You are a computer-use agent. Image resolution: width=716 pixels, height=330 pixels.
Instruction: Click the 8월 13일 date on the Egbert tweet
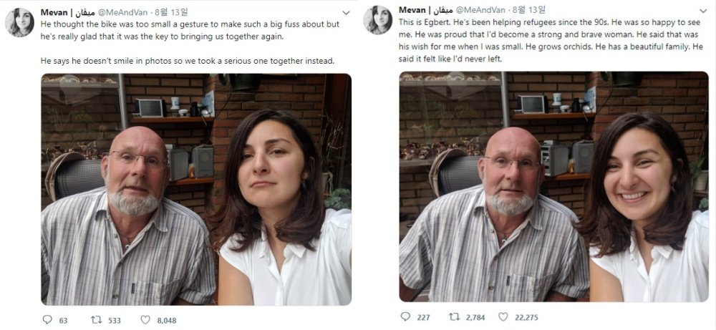click(x=530, y=9)
